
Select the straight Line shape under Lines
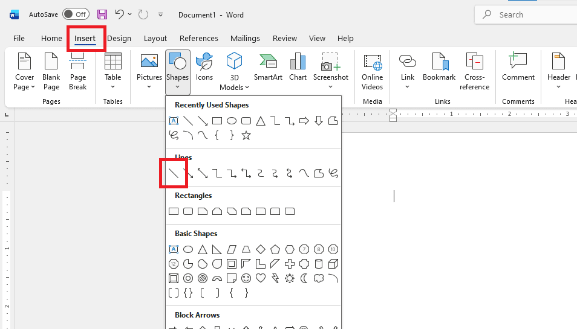(174, 173)
